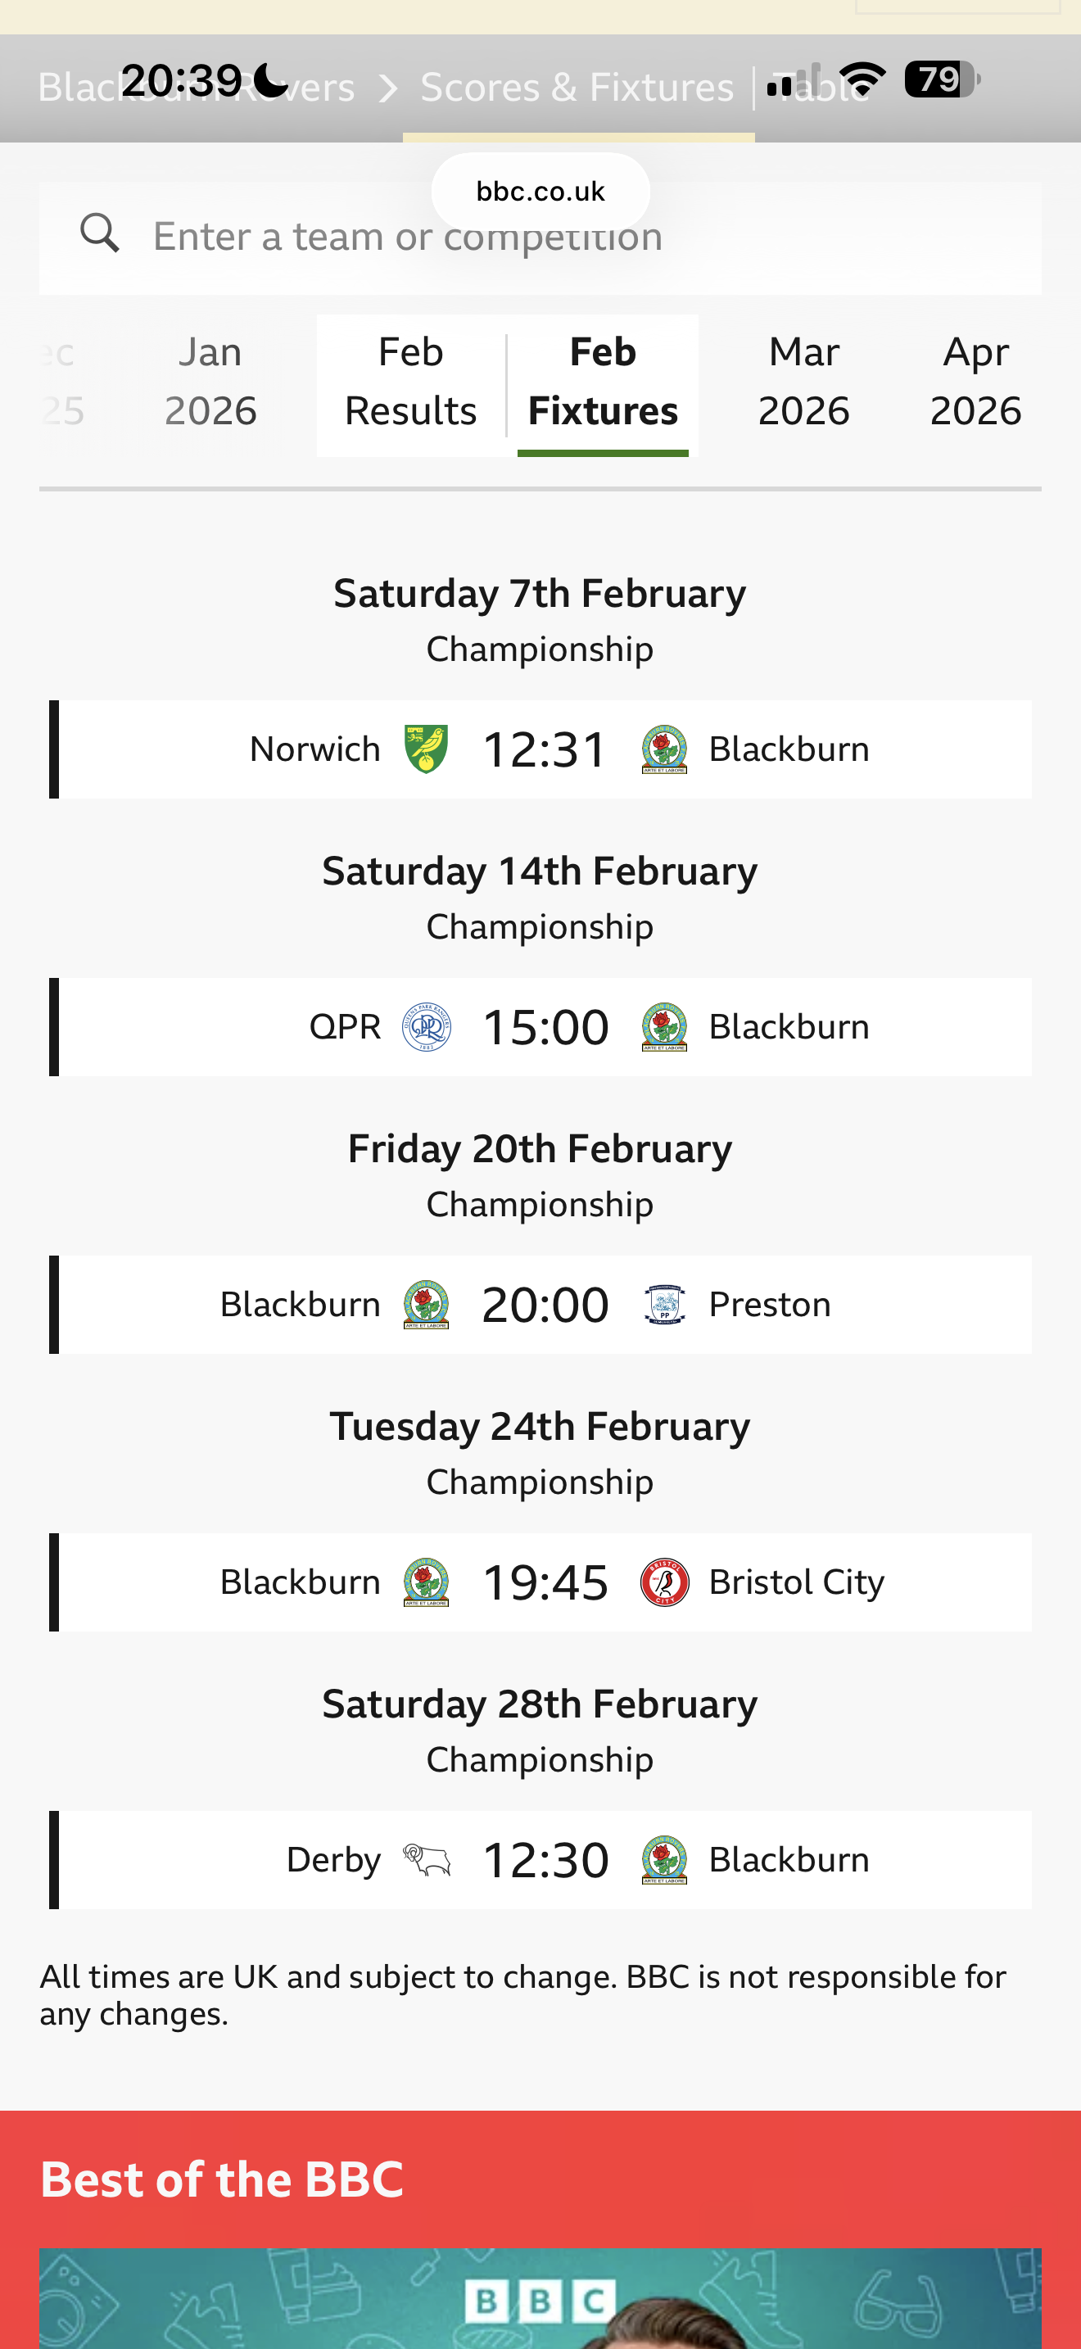Tap Blackburn crest in Norwich fixture

664,749
